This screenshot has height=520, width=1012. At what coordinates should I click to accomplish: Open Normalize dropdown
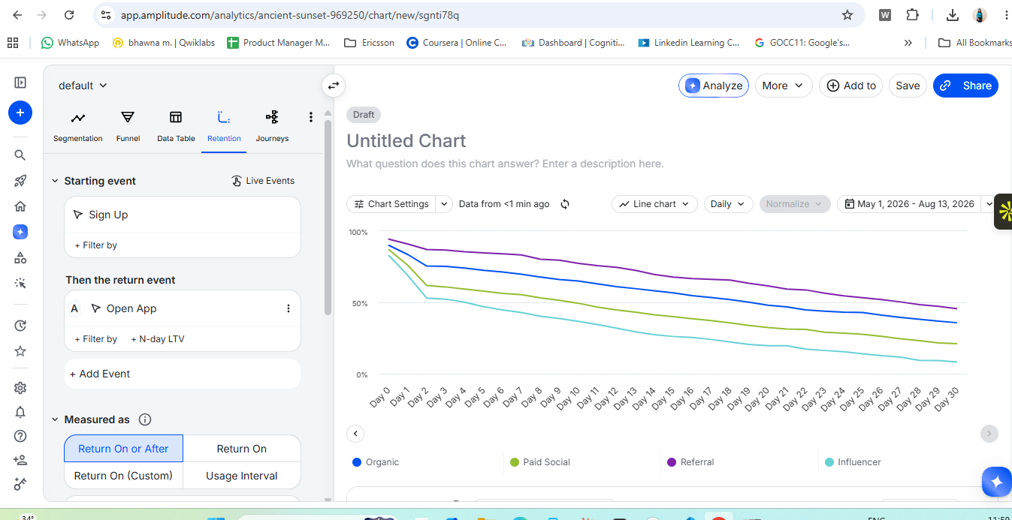tap(795, 204)
